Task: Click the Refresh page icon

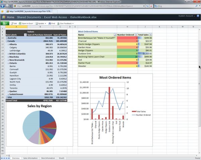Action: pyautogui.click(x=147, y=6)
